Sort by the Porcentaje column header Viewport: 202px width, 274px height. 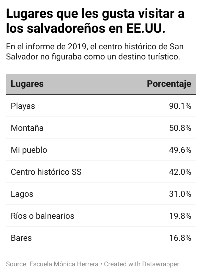coord(169,84)
